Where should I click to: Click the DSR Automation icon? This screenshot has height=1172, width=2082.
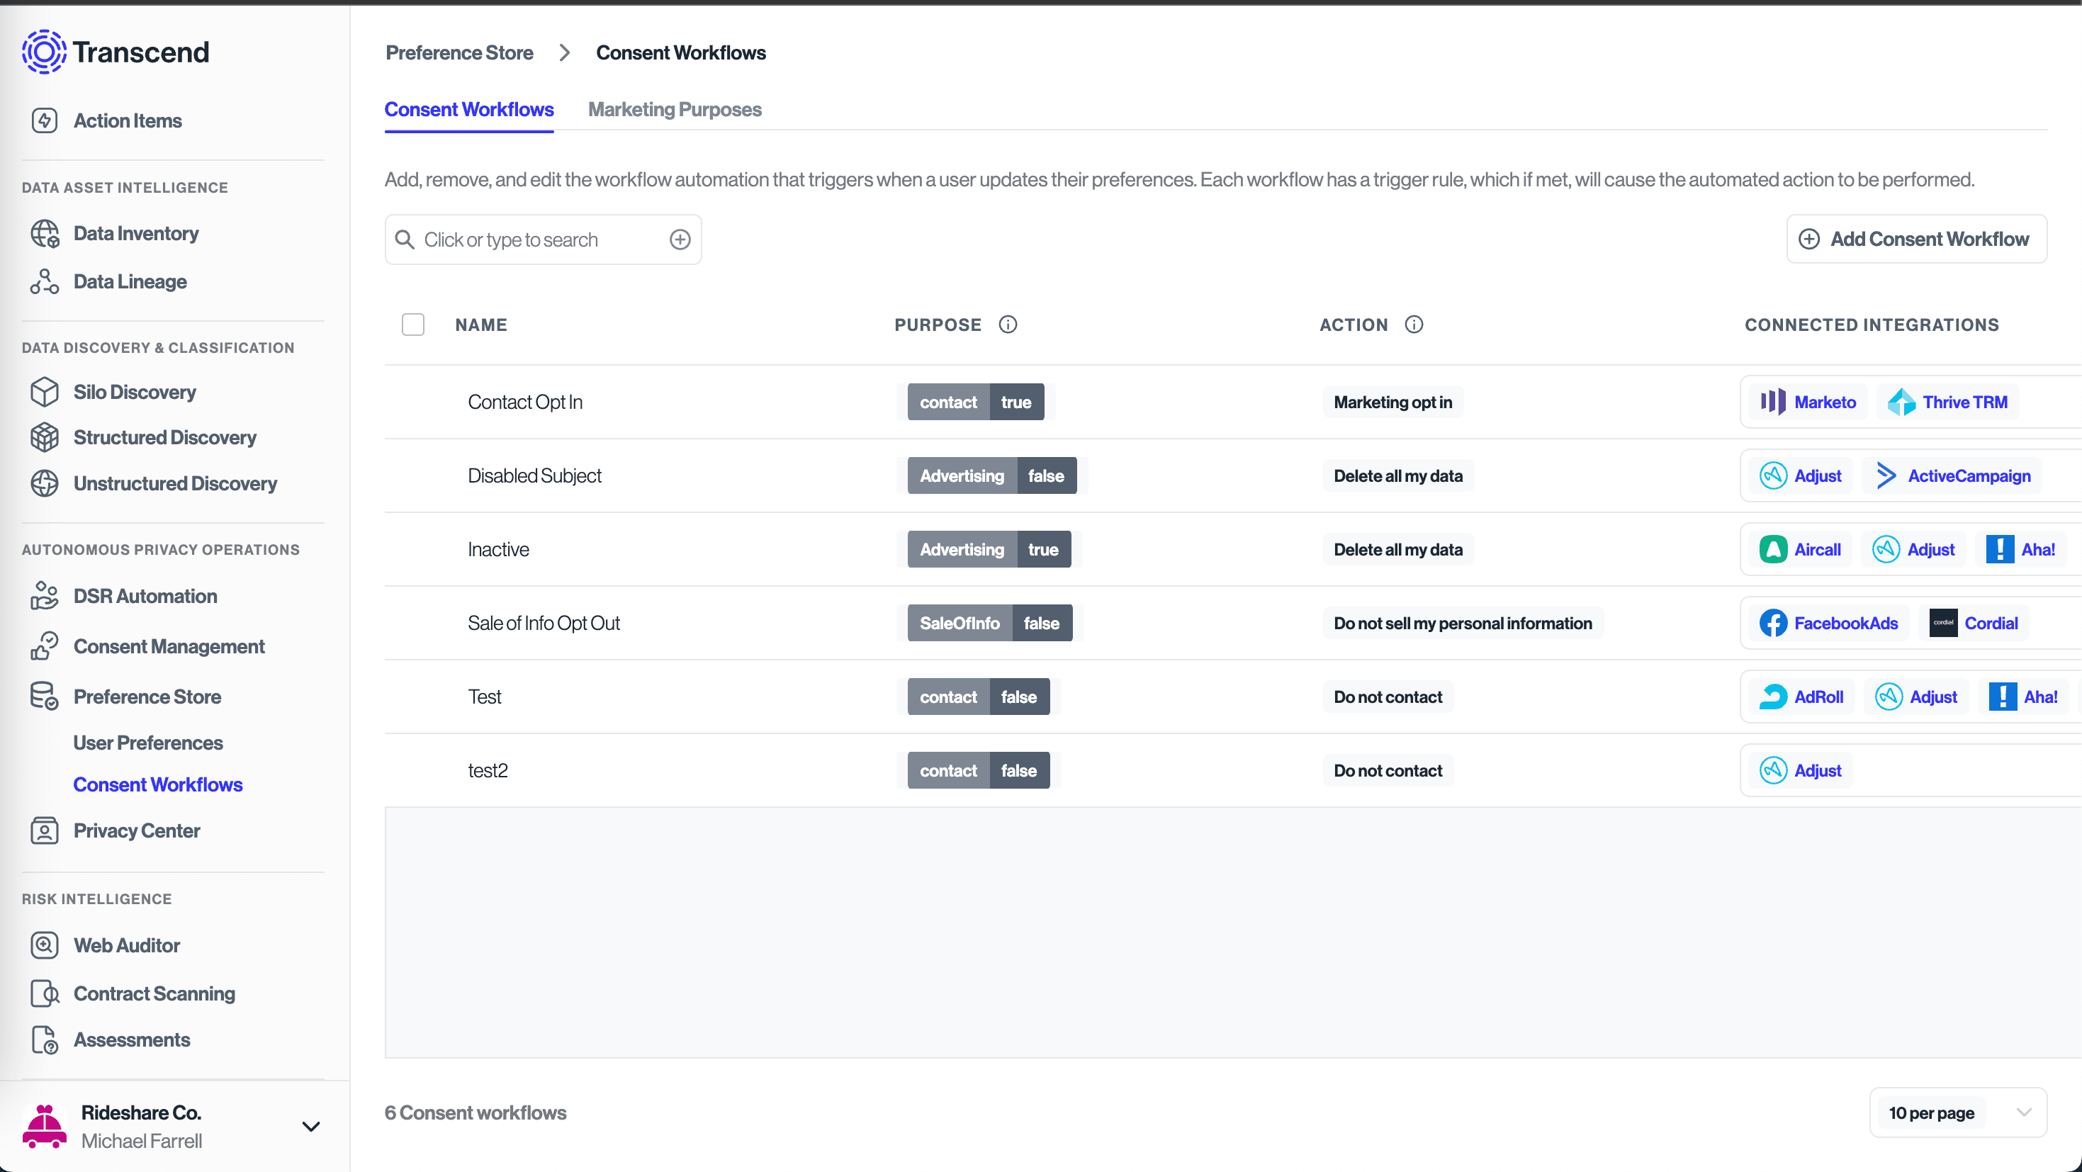(45, 596)
